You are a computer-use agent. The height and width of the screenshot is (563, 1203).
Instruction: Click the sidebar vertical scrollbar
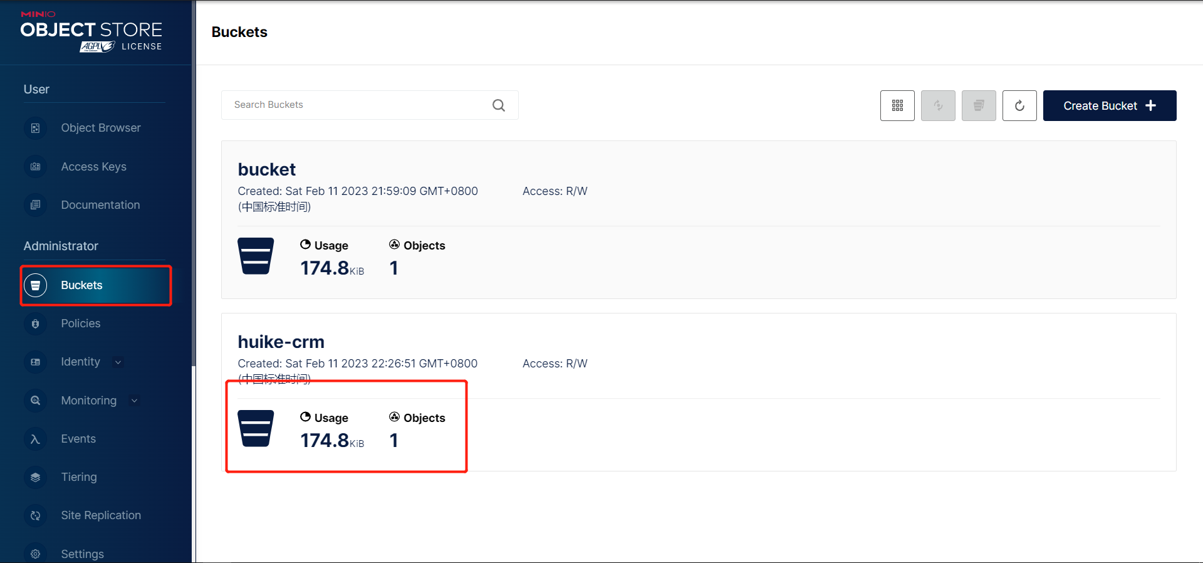click(194, 183)
